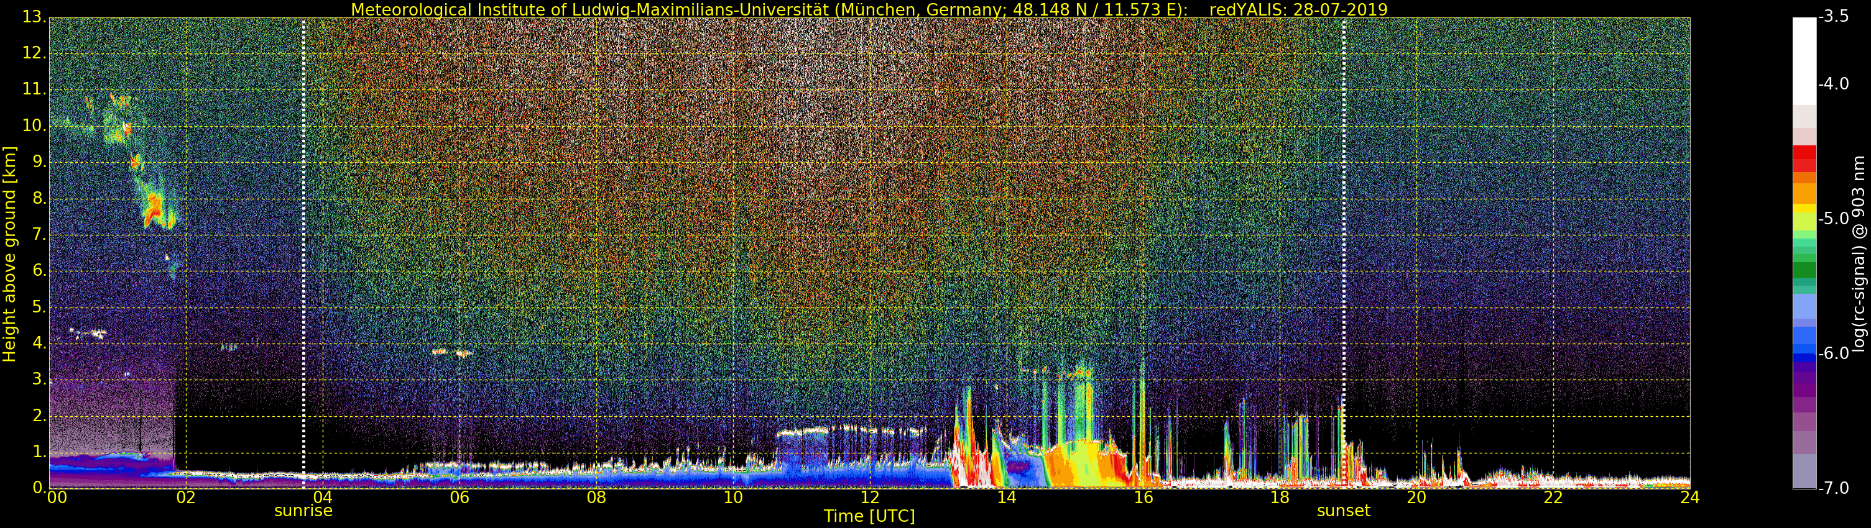Click the '6.' height axis tick label
This screenshot has width=1871, height=528.
pos(39,271)
